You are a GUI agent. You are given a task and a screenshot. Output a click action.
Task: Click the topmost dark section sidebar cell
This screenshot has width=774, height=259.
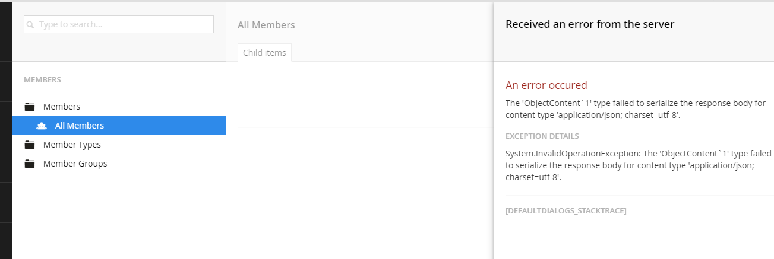point(6,31)
